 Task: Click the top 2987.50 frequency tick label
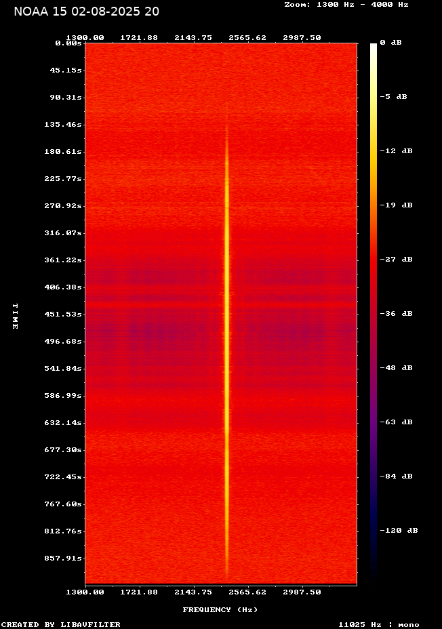pyautogui.click(x=302, y=38)
